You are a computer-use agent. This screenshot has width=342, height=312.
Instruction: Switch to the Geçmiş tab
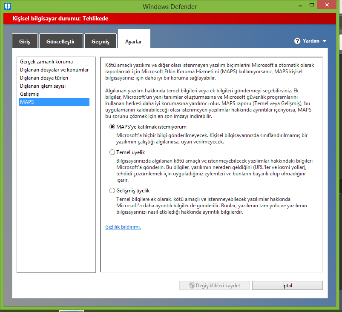pyautogui.click(x=101, y=41)
